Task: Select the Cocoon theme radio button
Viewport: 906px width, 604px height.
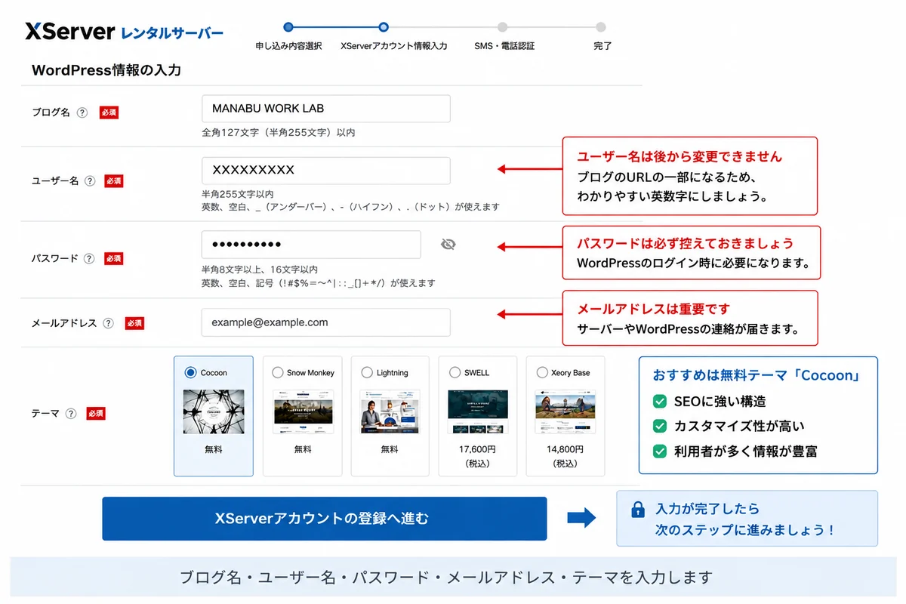Action: (x=190, y=372)
